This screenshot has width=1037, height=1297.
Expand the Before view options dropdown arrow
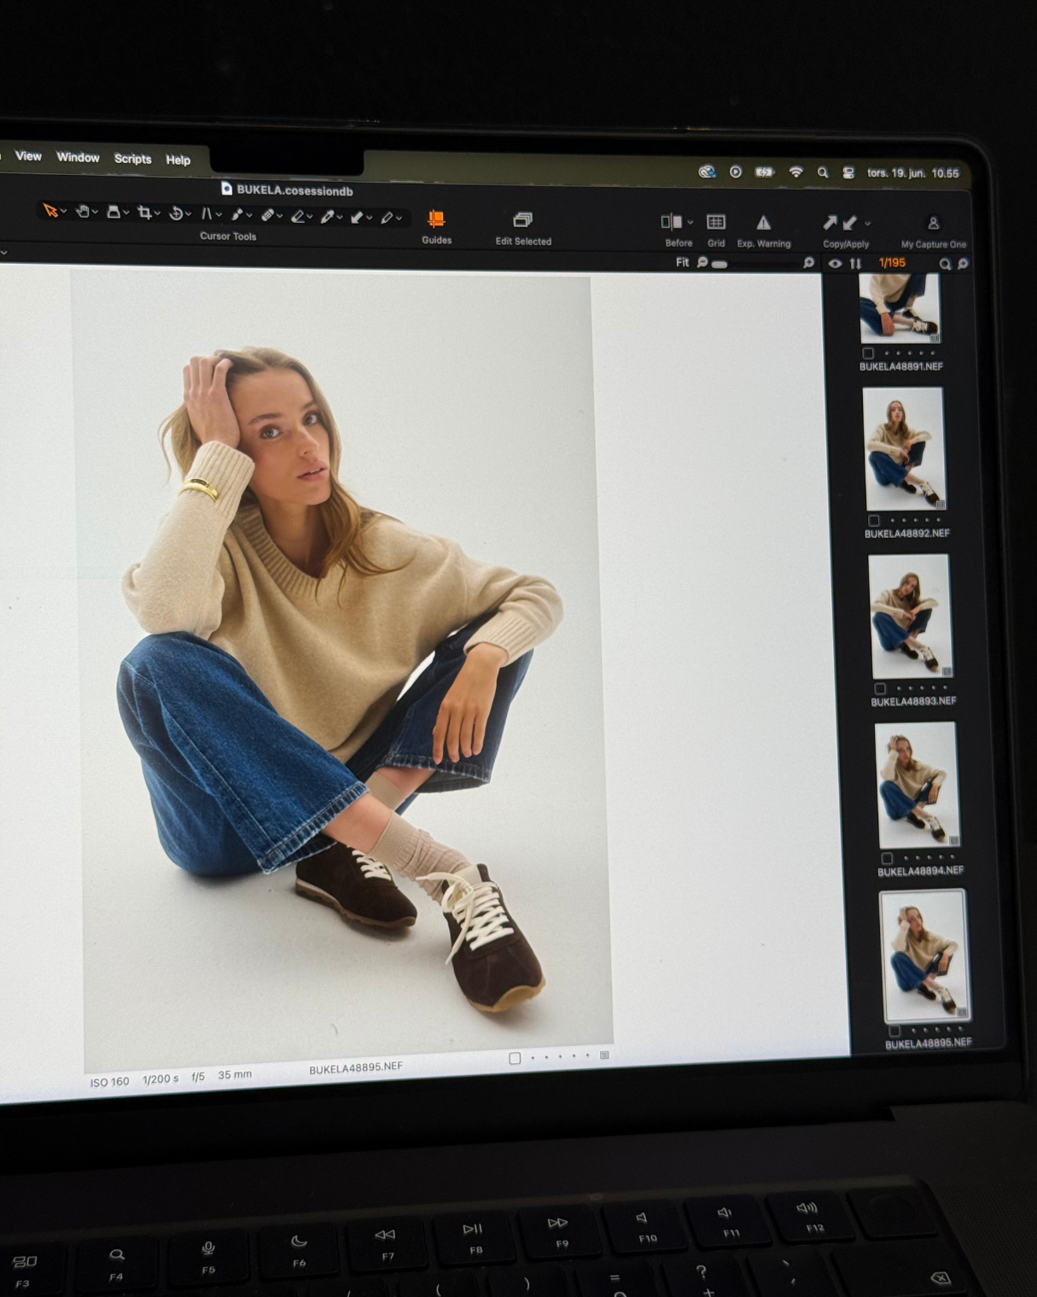pos(690,223)
